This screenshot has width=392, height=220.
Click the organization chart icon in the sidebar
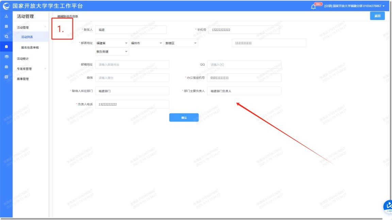pos(6,16)
